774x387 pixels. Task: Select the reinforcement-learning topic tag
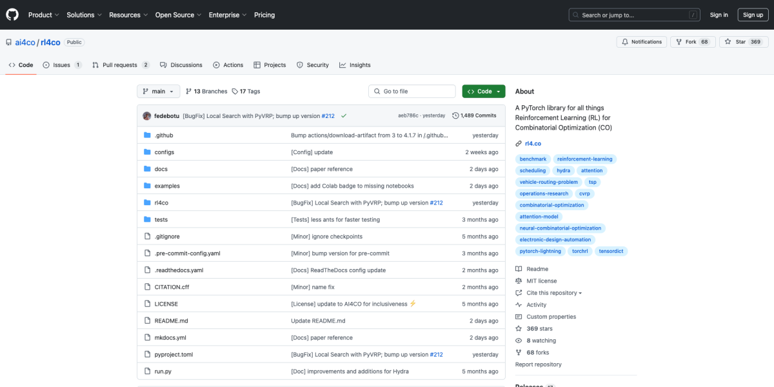point(585,159)
